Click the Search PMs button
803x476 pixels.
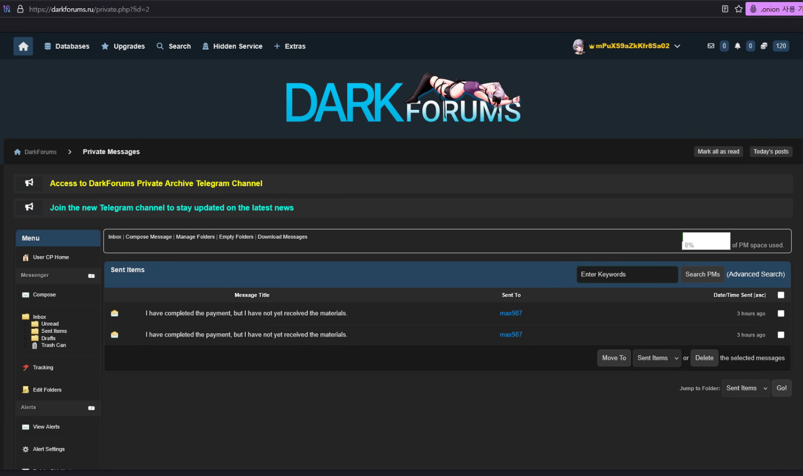[x=702, y=274]
